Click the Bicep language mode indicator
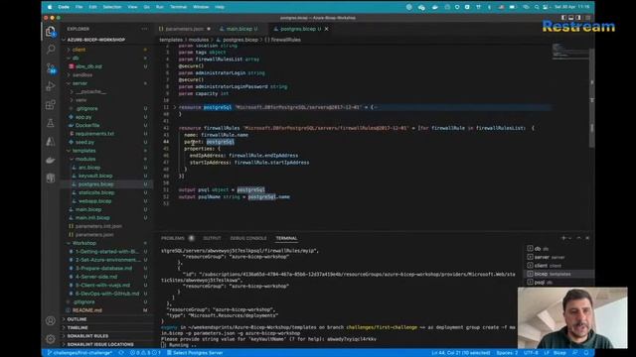 tap(559, 353)
